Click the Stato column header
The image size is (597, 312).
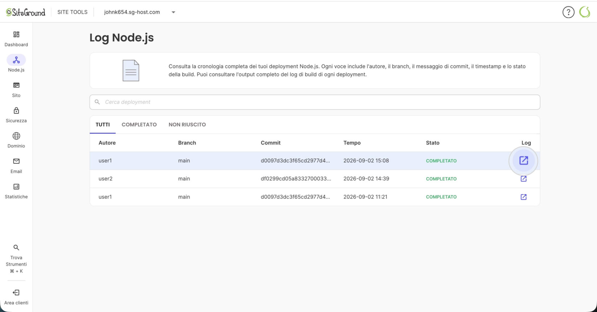click(433, 143)
